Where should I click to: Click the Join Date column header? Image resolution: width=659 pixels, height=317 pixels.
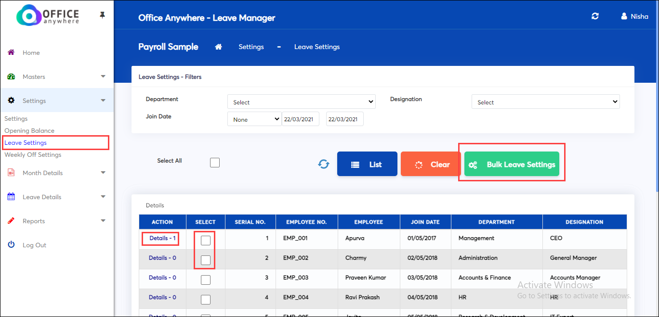pos(425,222)
